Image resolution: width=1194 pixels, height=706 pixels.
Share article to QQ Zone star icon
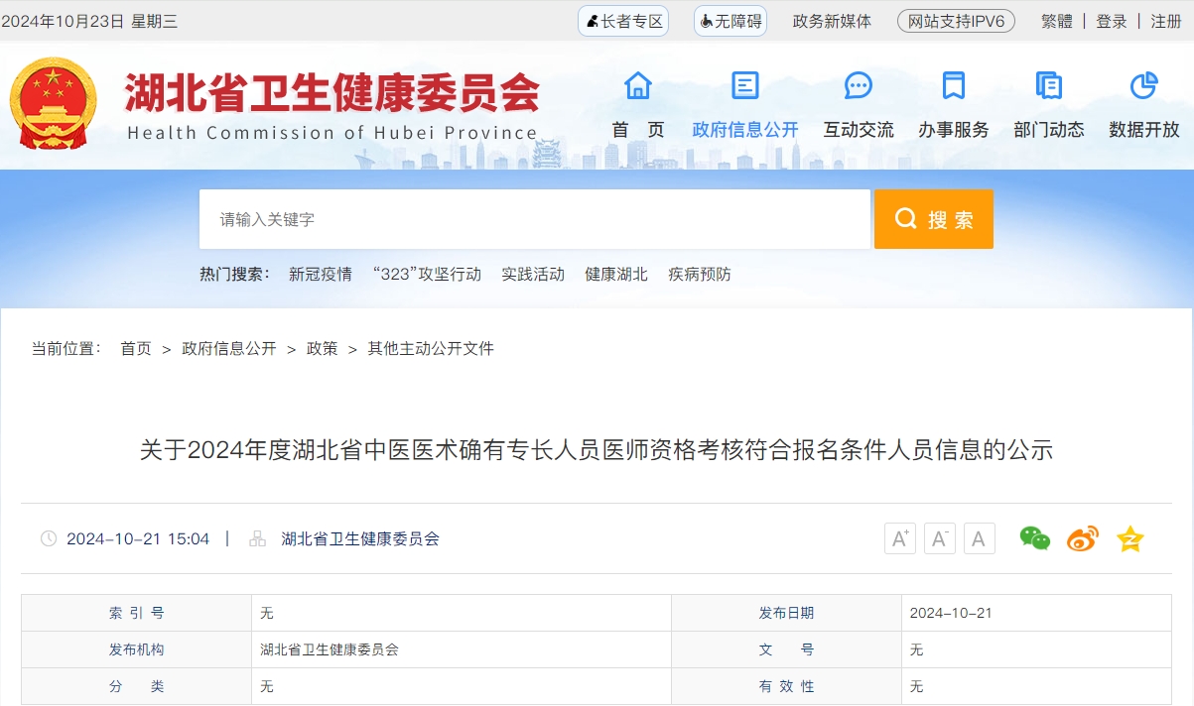(1130, 538)
